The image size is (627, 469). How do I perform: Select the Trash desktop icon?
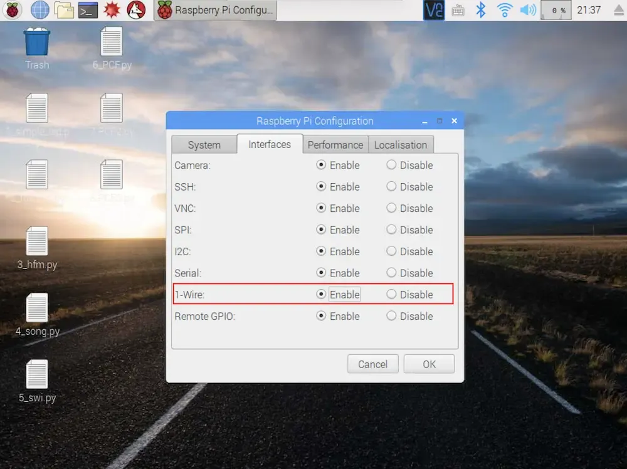[x=37, y=49]
